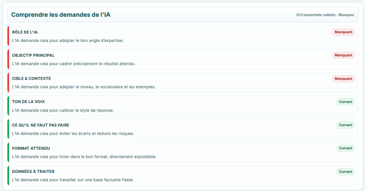365x191 pixels.
Task: Open the CIBLE & CONTEXTE card
Action: (x=182, y=83)
